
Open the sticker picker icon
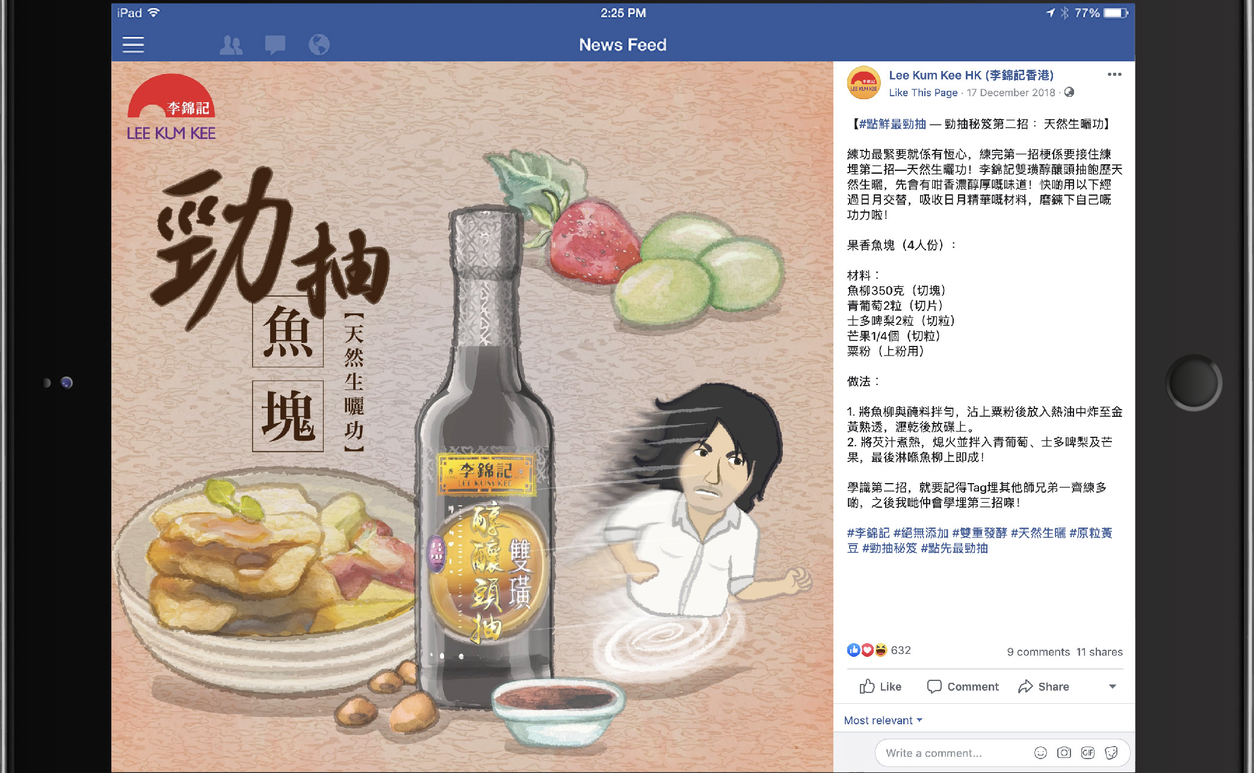coord(1111,753)
